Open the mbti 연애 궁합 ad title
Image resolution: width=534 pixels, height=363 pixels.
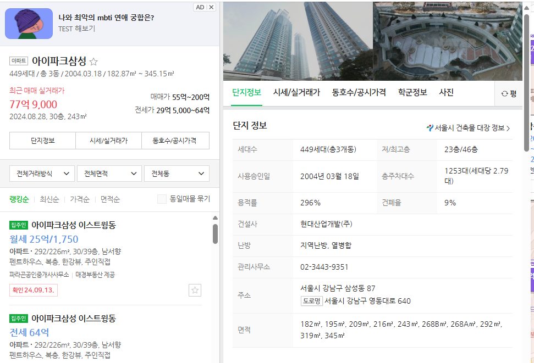106,18
